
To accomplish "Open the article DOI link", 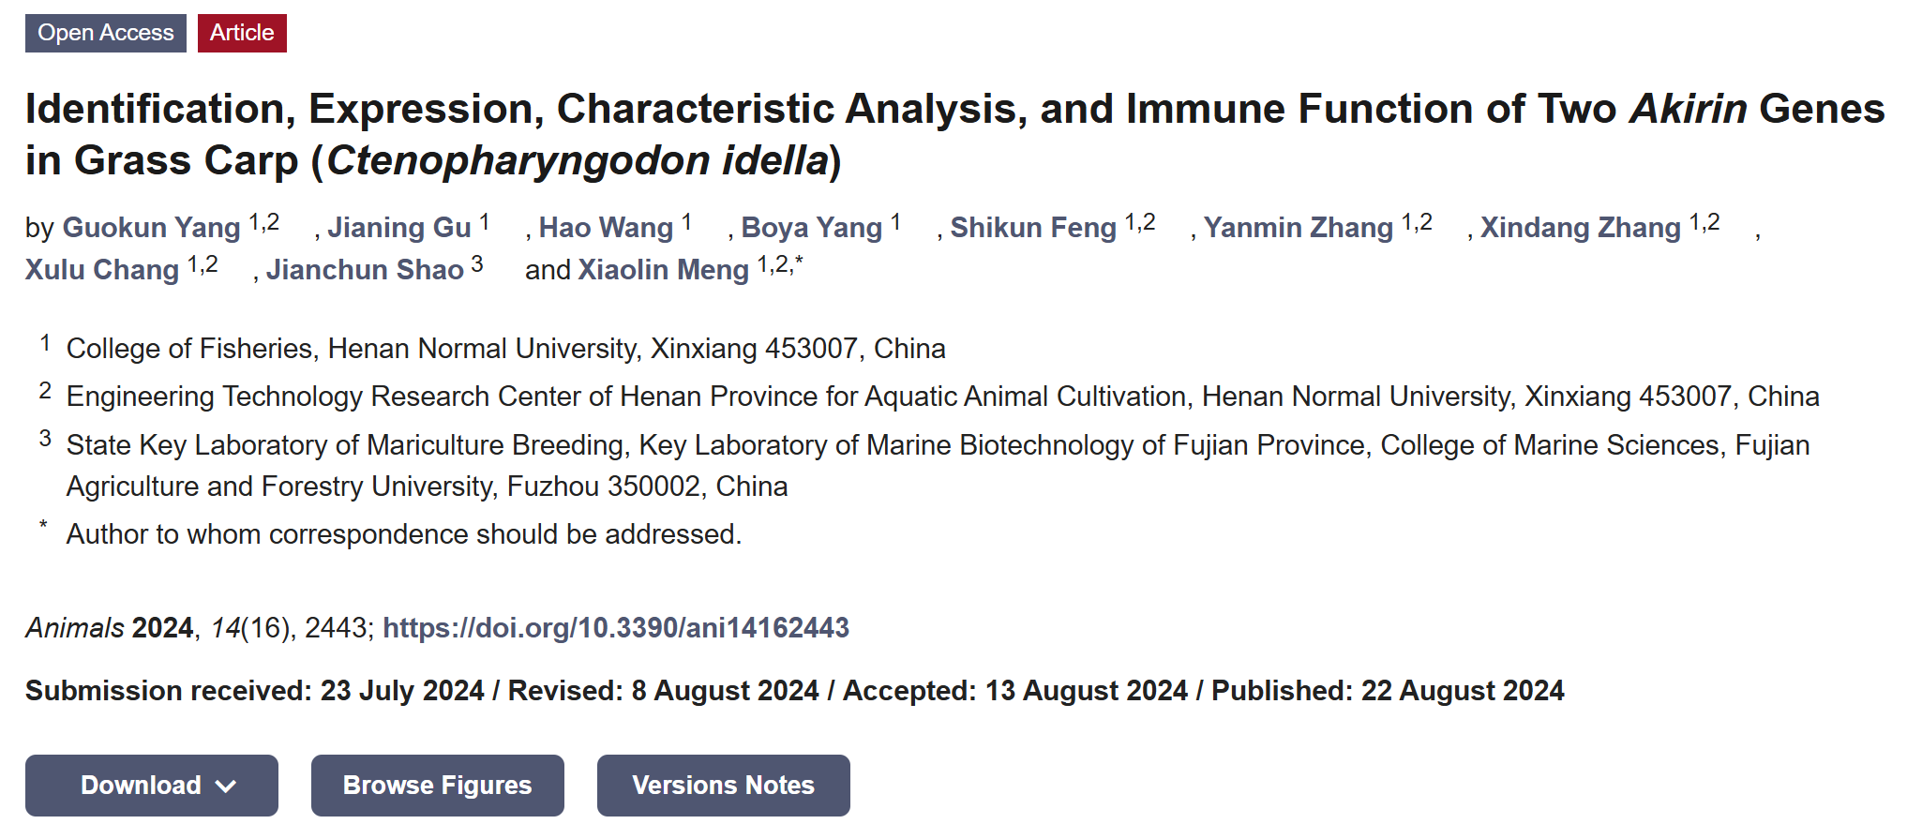I will point(615,627).
